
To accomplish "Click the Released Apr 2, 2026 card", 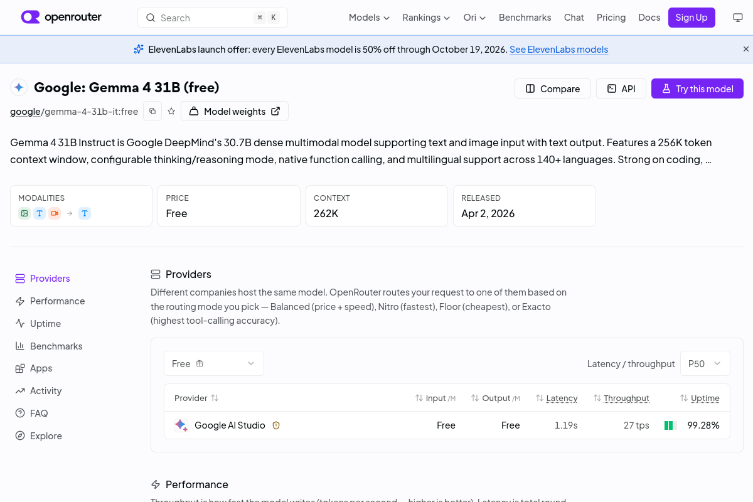I will (x=525, y=206).
